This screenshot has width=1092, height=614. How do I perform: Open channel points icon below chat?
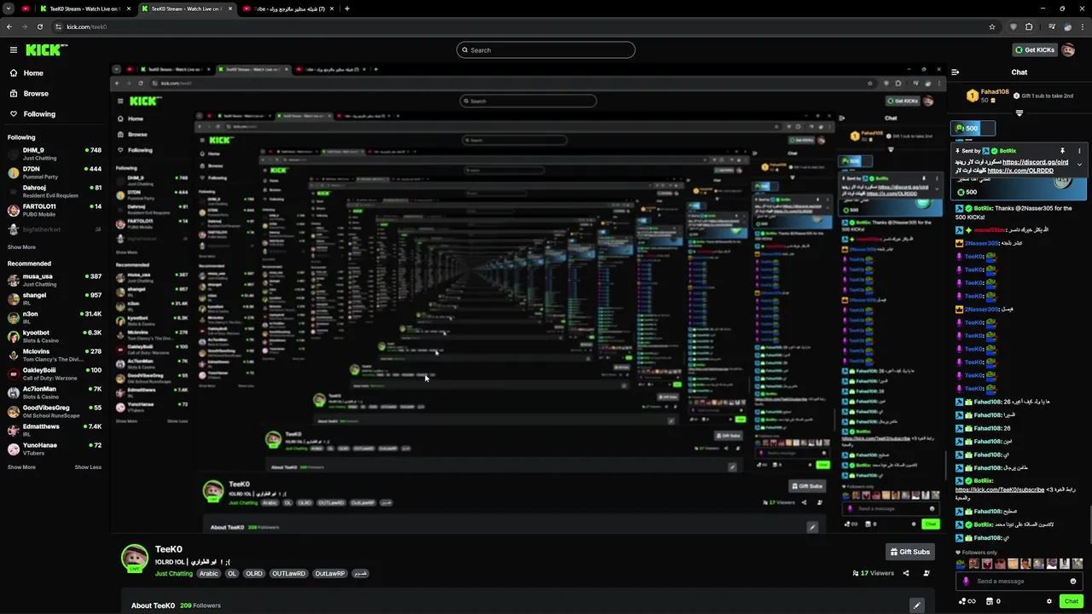click(967, 601)
